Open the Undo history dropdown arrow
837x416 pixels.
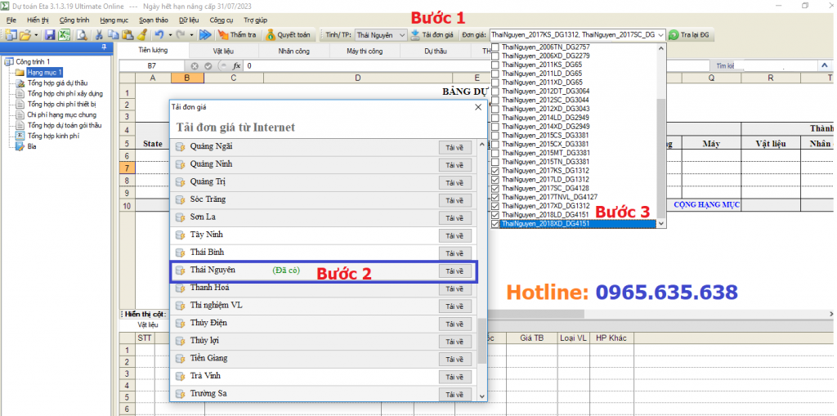point(169,35)
